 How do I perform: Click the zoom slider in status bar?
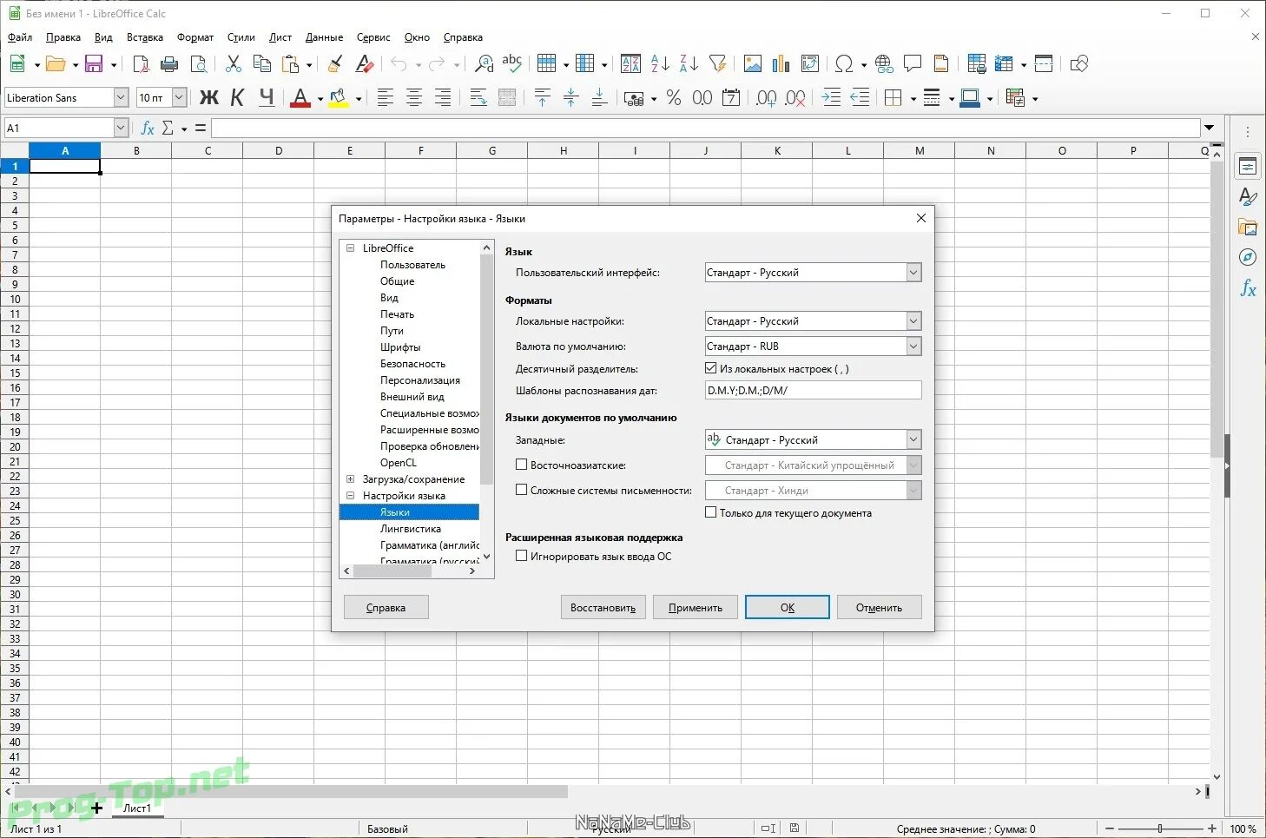[1160, 828]
